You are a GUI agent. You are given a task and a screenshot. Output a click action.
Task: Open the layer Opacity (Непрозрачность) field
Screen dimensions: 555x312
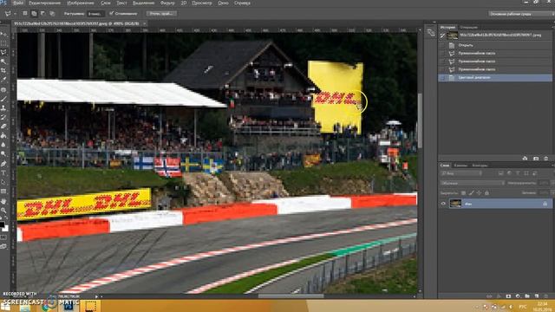(544, 183)
